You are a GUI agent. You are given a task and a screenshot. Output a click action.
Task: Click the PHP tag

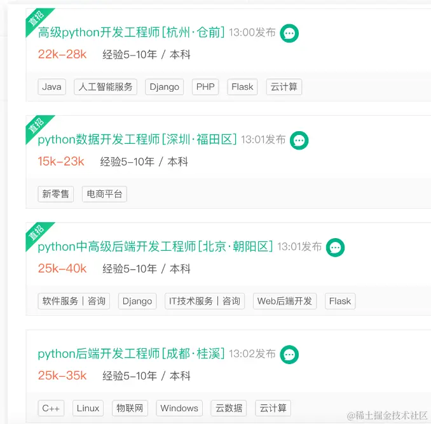pos(205,87)
